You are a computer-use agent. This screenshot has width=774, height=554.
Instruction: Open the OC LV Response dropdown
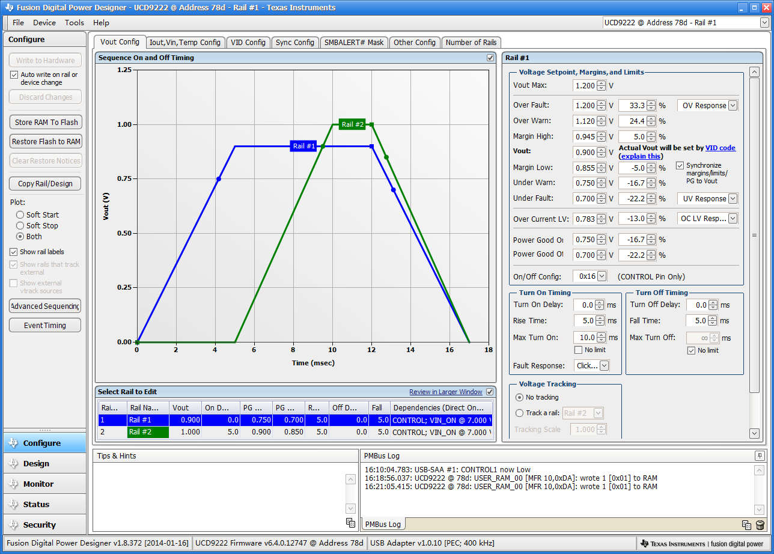(733, 219)
